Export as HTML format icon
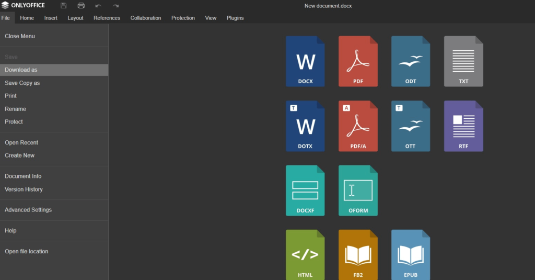The image size is (535, 280). pyautogui.click(x=305, y=255)
